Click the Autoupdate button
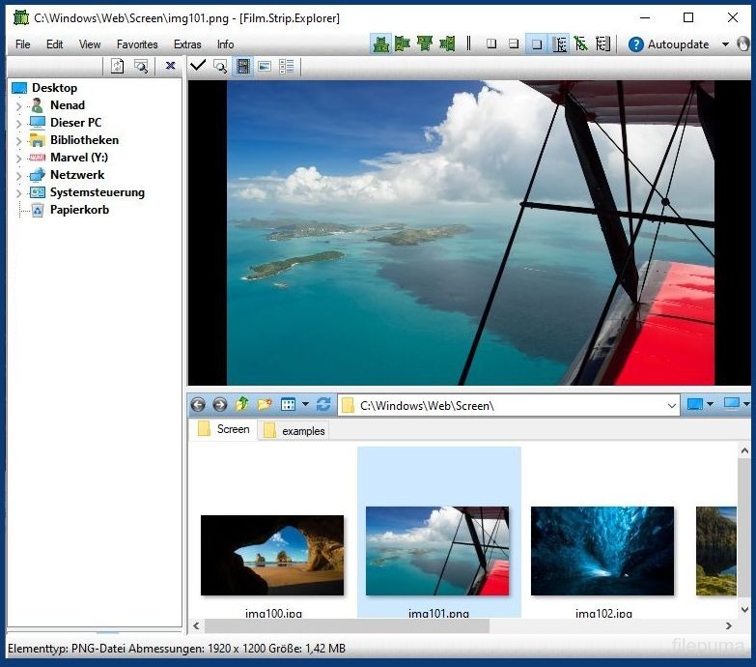The width and height of the screenshot is (756, 667). 678,44
